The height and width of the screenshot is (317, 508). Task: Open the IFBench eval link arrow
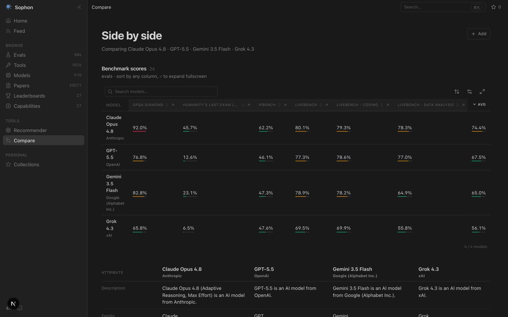(285, 105)
